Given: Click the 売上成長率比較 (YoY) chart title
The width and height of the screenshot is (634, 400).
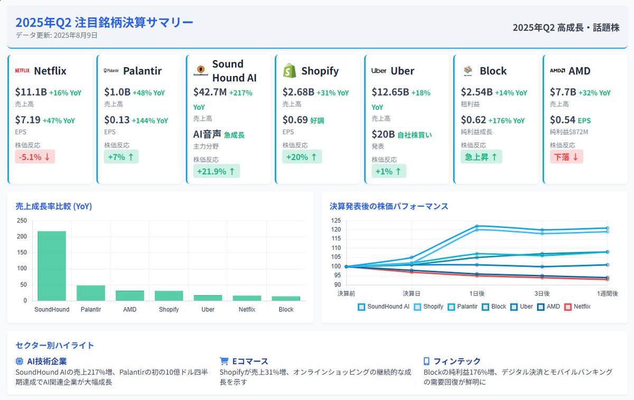Looking at the screenshot, I should coord(54,206).
